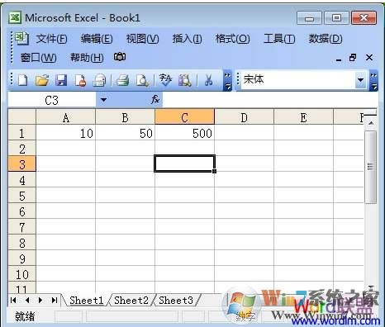Select row 10 header
Viewport: 385px width, 327px height.
coord(22,274)
